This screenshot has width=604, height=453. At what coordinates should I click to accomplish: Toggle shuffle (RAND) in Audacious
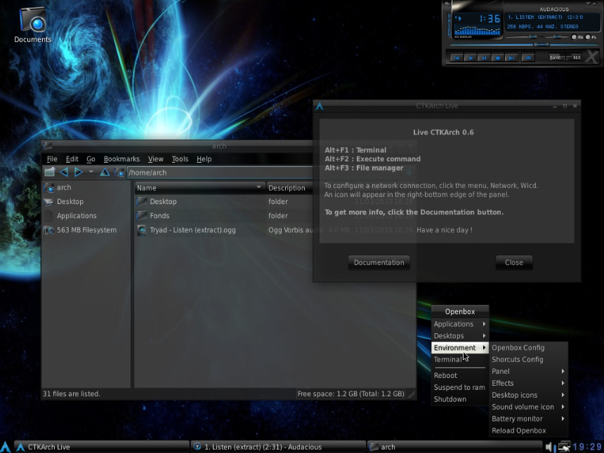(x=556, y=58)
